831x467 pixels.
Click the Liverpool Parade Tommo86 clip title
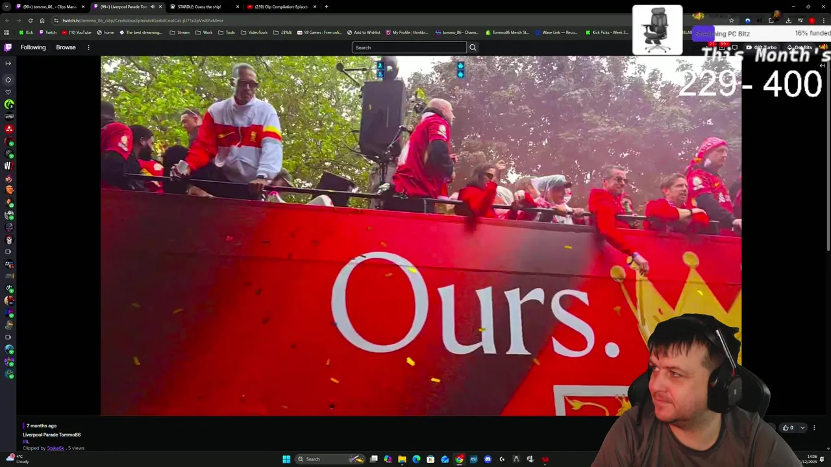51,435
